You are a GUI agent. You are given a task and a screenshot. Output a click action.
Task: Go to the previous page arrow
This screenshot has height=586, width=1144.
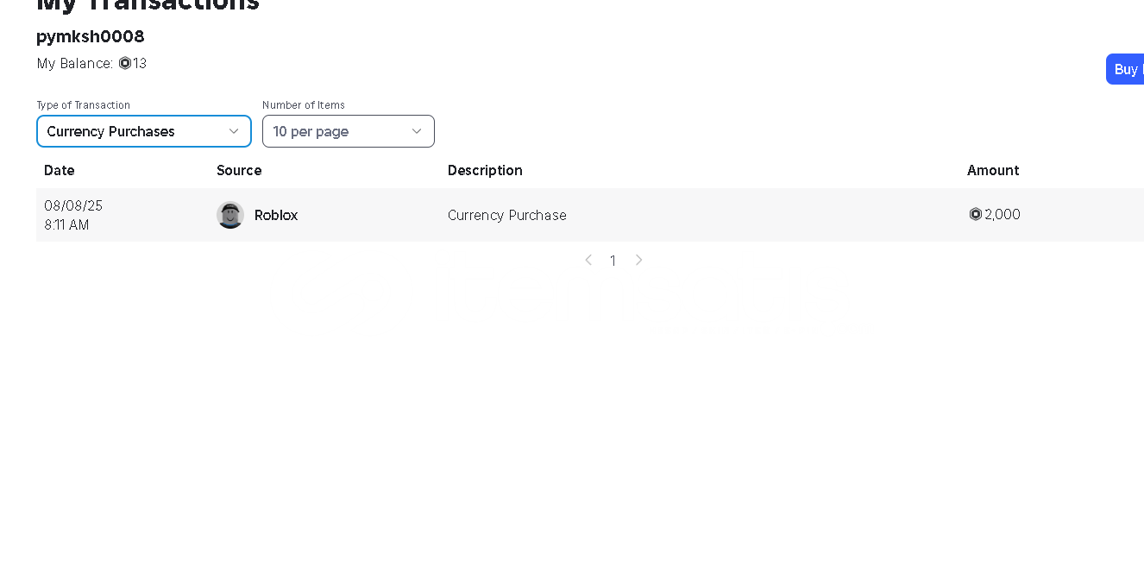coord(588,260)
